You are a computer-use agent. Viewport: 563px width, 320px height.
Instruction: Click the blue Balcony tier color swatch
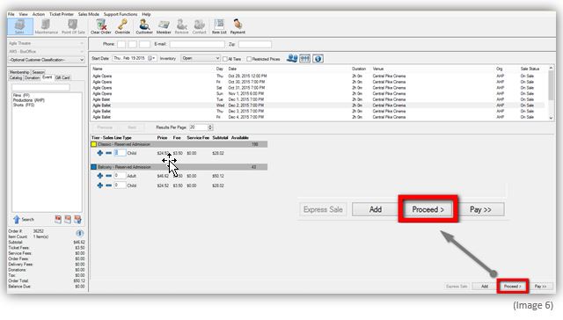coord(94,167)
